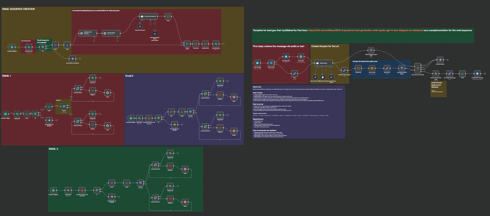Viewport: 490px width, 216px height.
Task: Click the add-connection plus after Your leads table node
Action: click(223, 44)
